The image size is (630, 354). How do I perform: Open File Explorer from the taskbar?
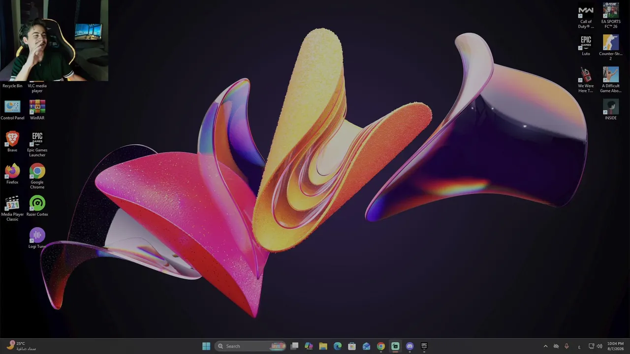323,346
